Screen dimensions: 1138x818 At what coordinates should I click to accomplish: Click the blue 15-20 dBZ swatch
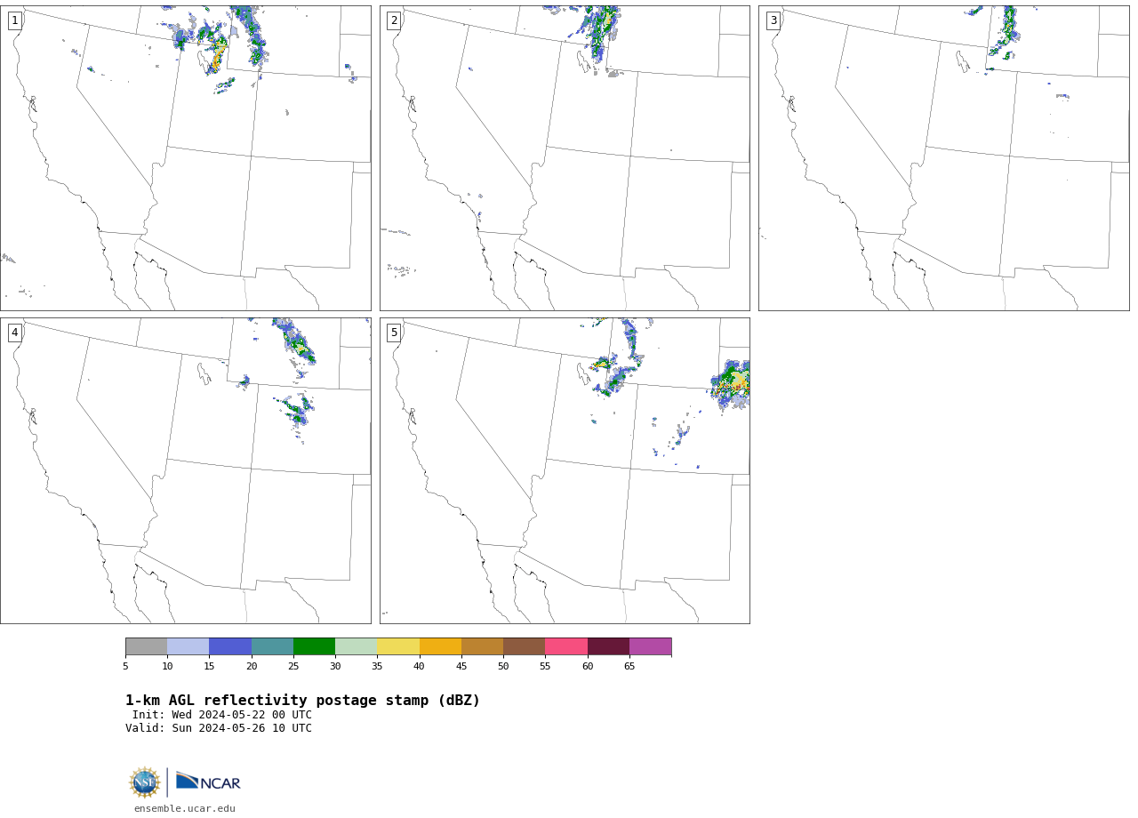pos(230,646)
